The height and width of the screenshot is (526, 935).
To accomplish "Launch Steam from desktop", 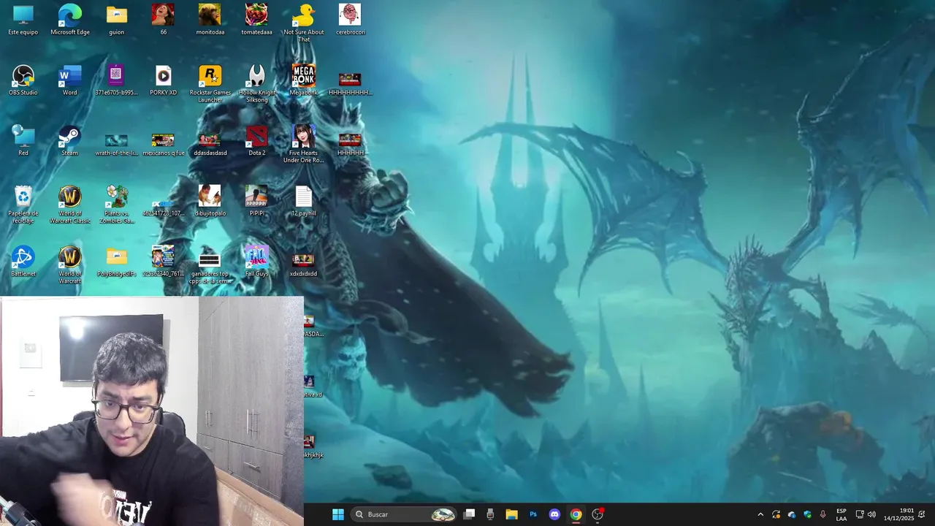I will 70,140.
